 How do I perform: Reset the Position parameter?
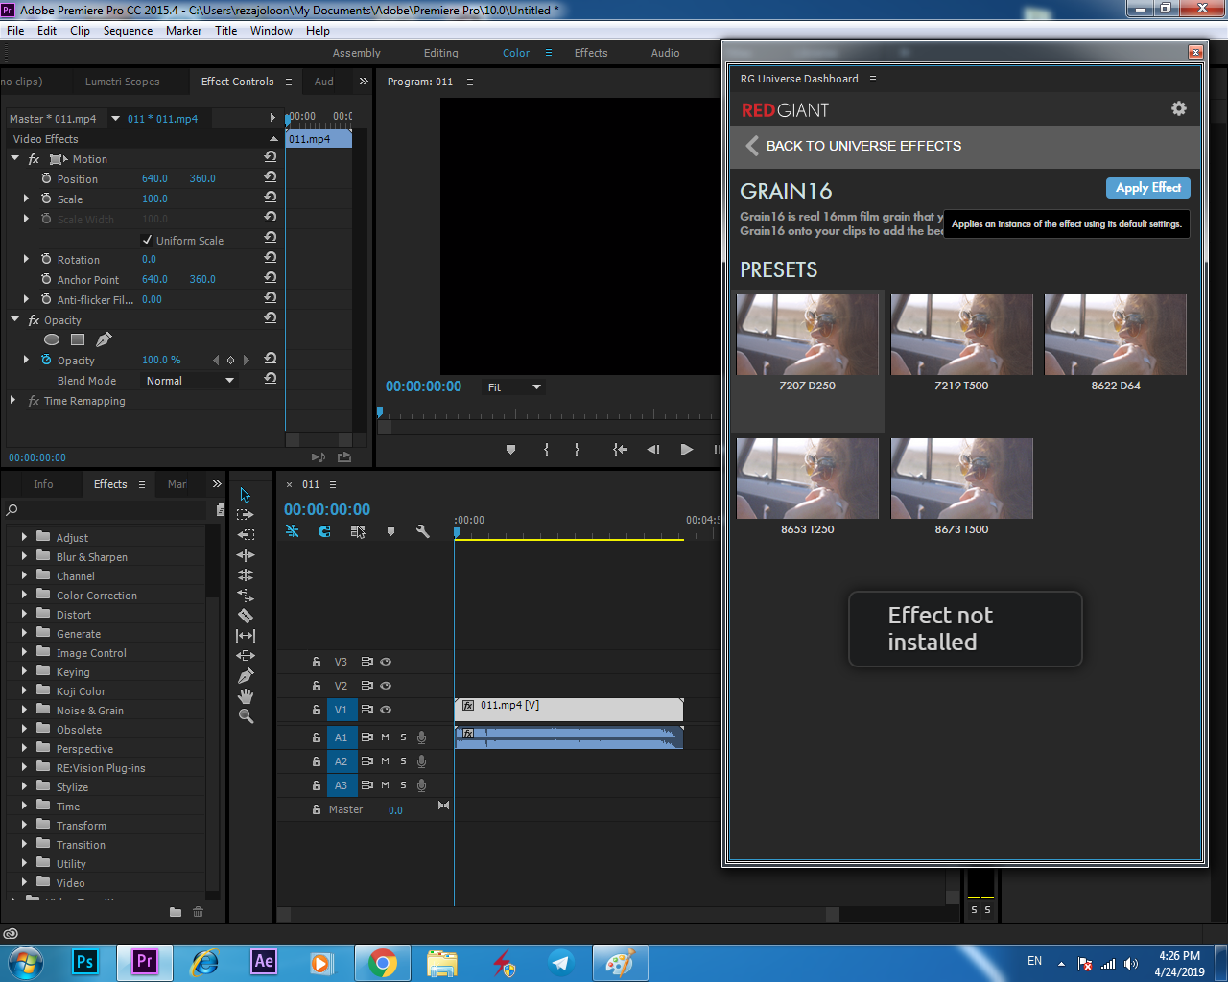(271, 177)
